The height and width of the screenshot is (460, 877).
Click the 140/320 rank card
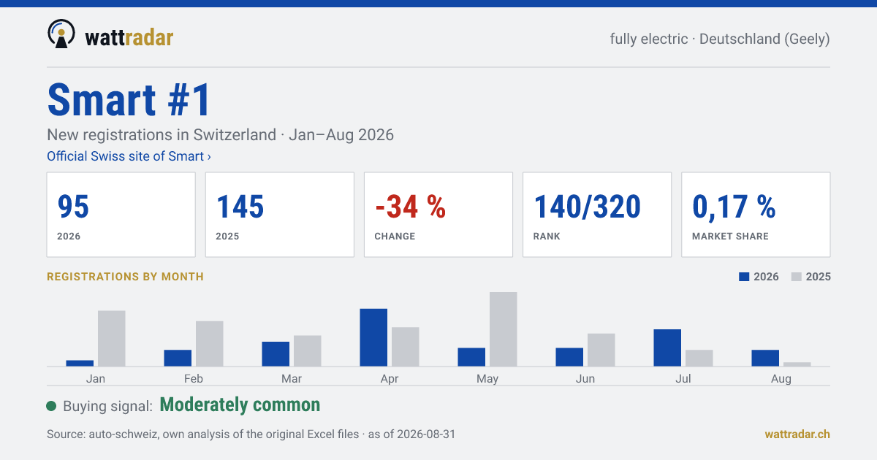tap(597, 215)
